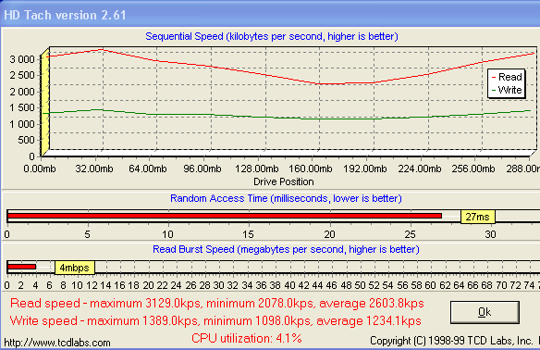Click the CPU utilization: 4.1% text
The image size is (540, 350).
pyautogui.click(x=247, y=338)
